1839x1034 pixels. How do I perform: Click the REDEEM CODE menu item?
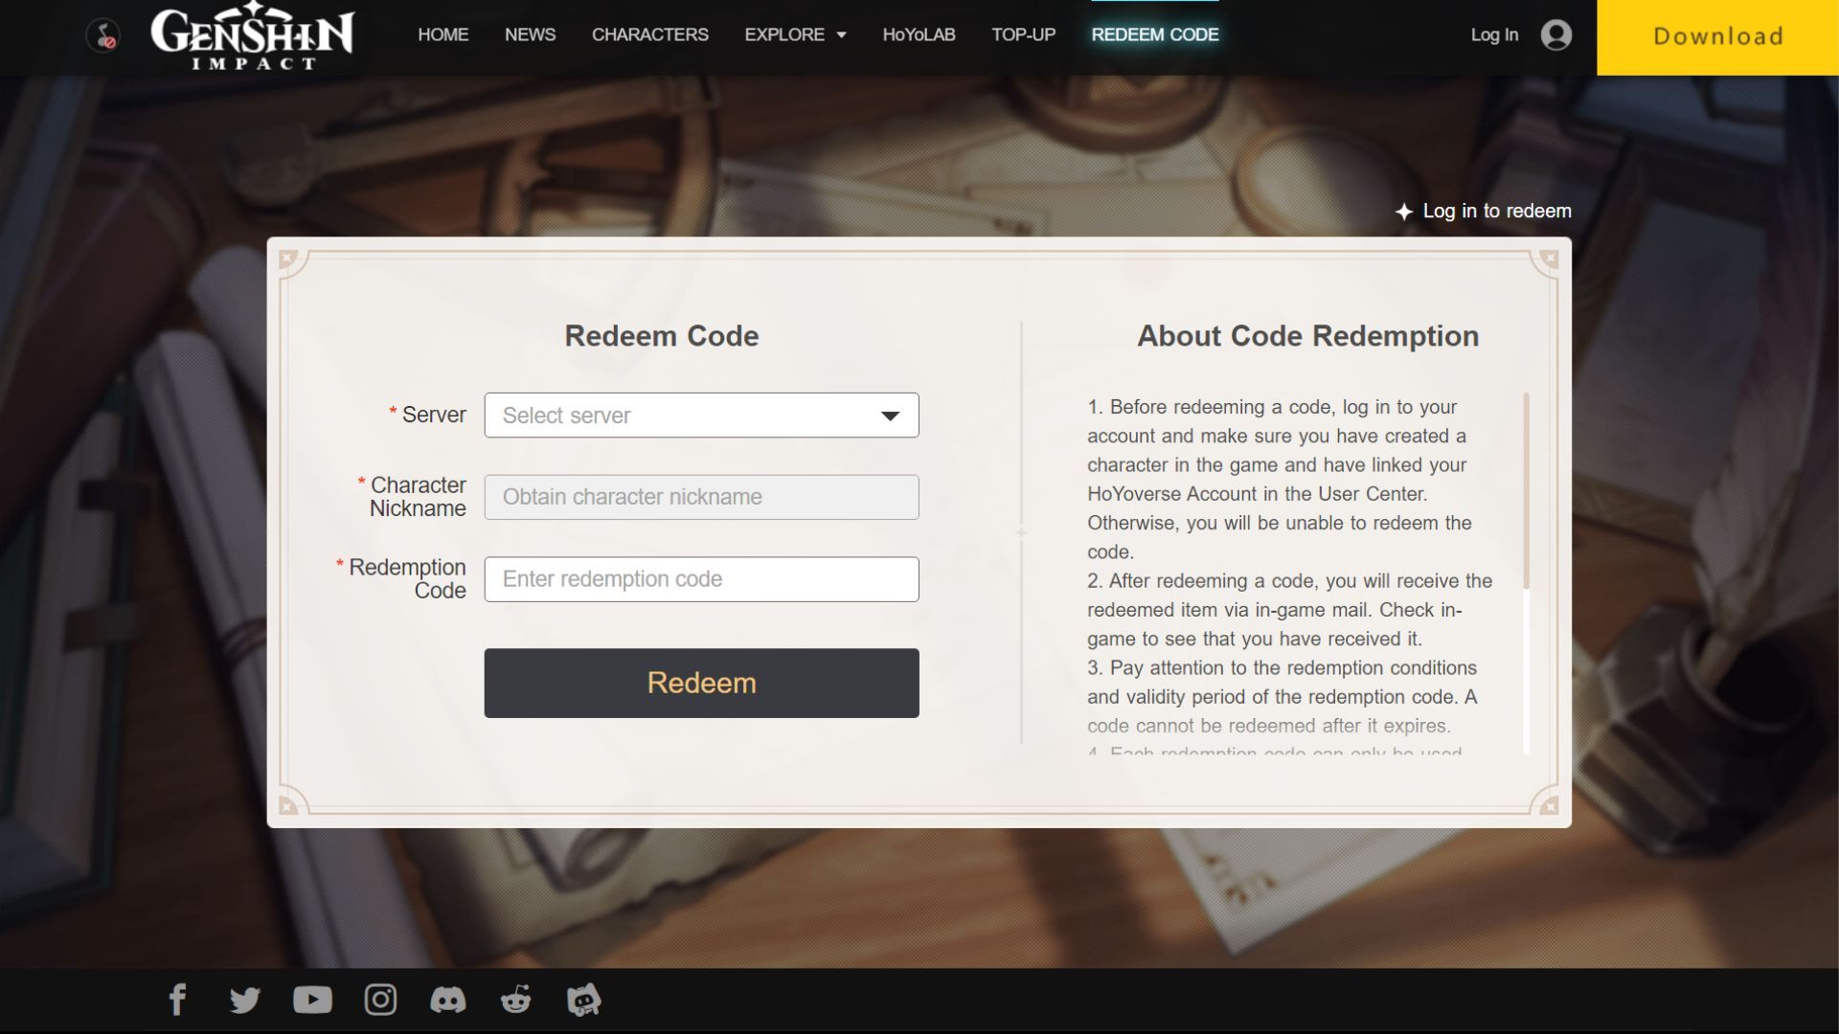[x=1154, y=34]
